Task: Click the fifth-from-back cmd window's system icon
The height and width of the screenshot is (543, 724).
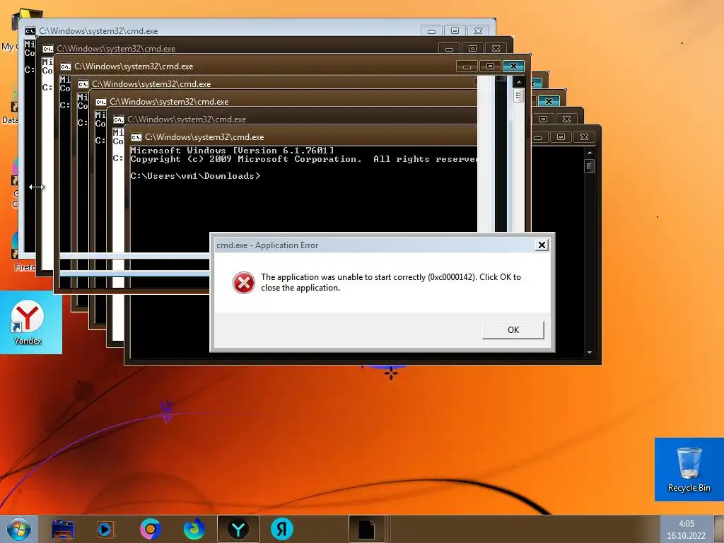Action: point(100,102)
